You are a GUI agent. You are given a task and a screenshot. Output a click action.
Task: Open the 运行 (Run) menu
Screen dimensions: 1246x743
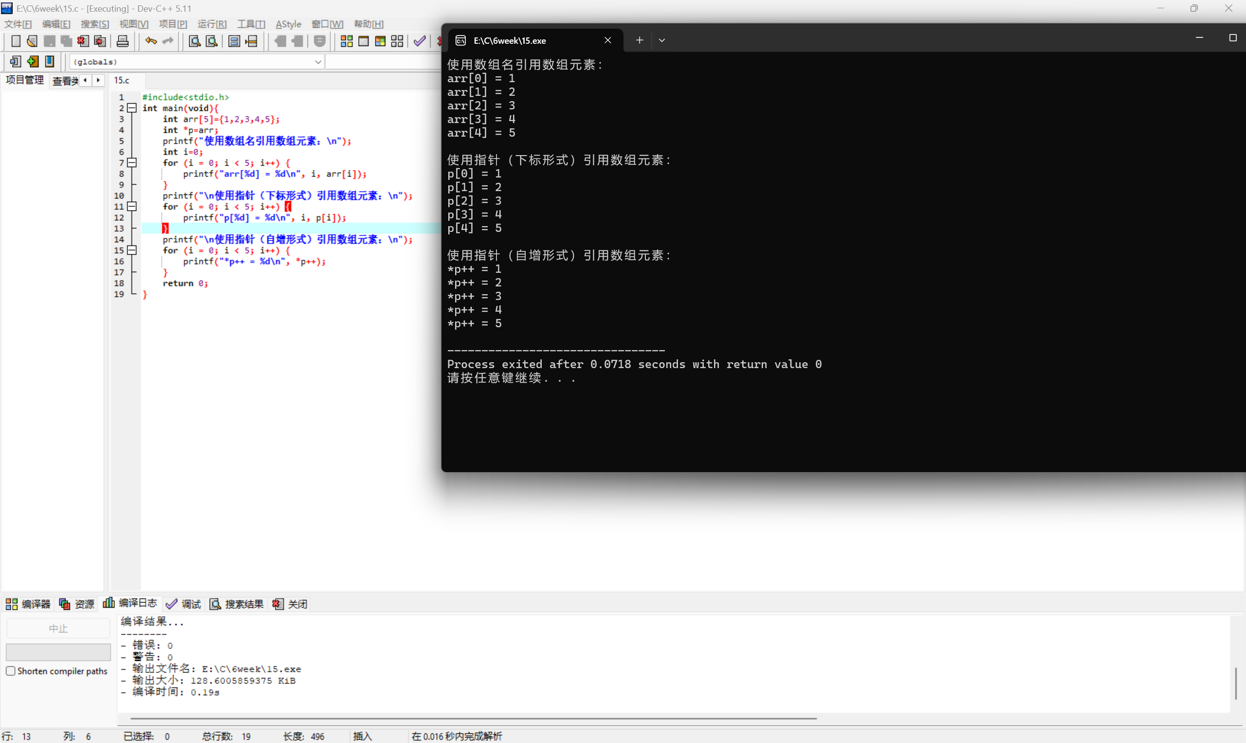click(x=211, y=24)
